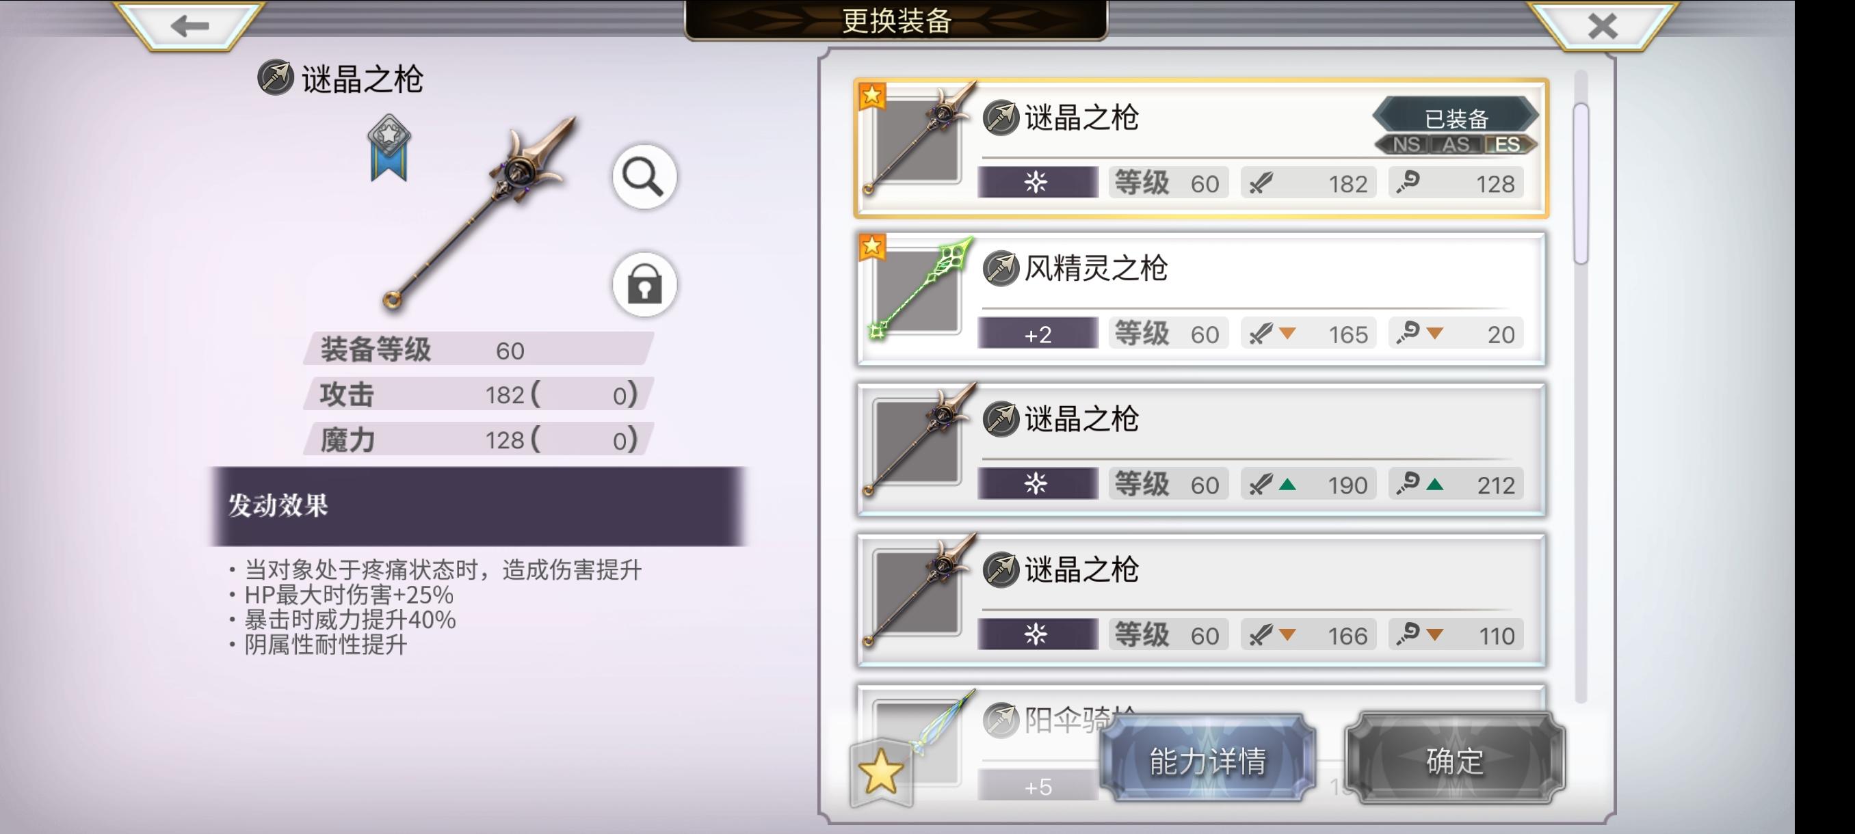Select the 风精灵之枪 spear entry

(1200, 299)
